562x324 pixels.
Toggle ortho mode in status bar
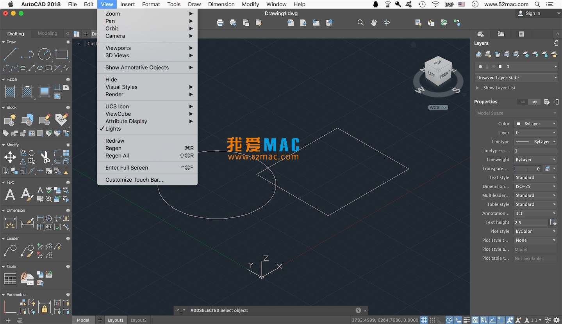pyautogui.click(x=441, y=320)
